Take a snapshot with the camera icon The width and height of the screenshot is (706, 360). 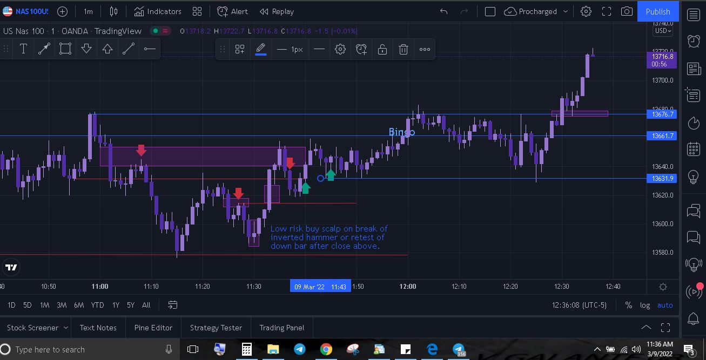point(627,11)
